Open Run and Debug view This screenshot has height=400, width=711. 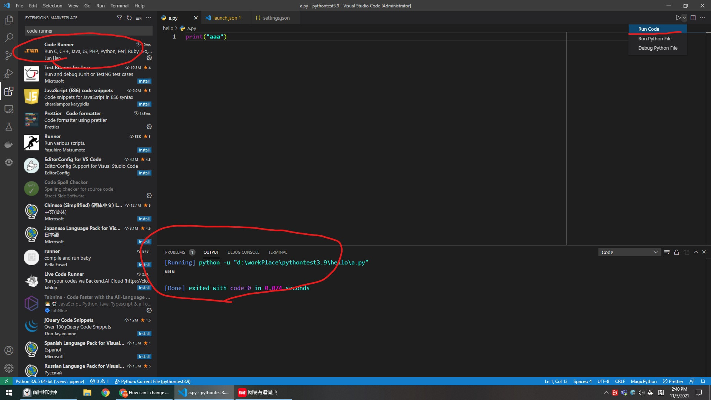pos(9,73)
